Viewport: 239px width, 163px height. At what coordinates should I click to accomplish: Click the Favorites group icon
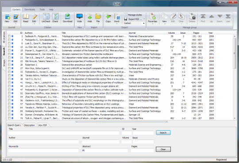tap(152, 16)
